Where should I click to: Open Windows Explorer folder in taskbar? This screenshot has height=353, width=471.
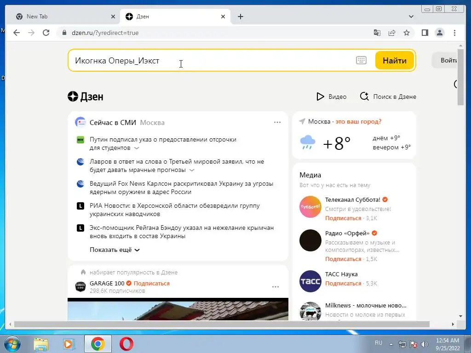click(x=41, y=344)
